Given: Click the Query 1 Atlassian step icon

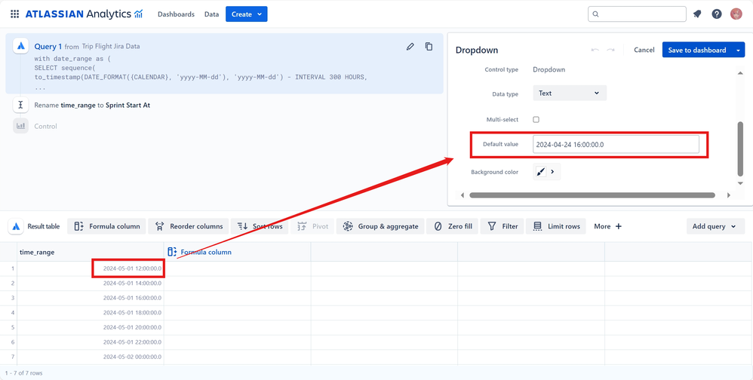Looking at the screenshot, I should 20,46.
